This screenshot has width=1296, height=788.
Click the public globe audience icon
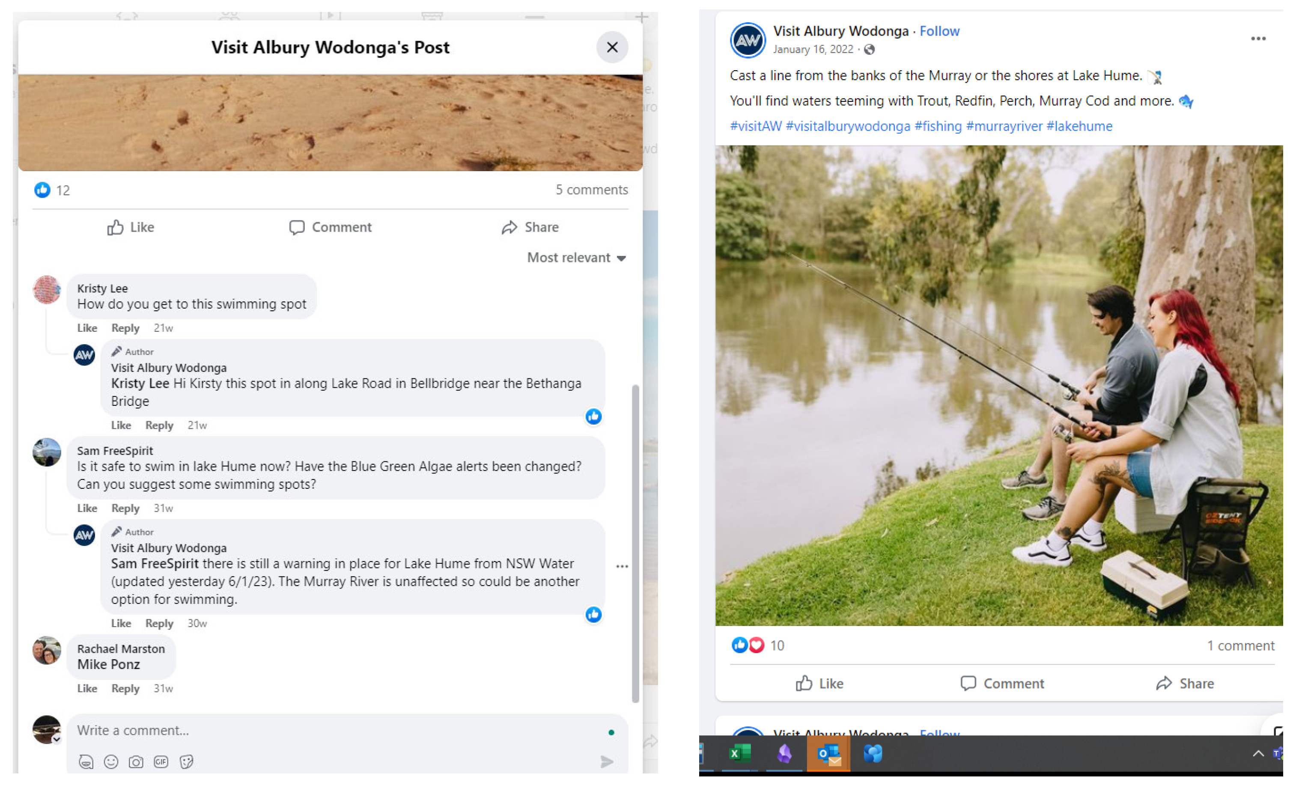point(870,49)
